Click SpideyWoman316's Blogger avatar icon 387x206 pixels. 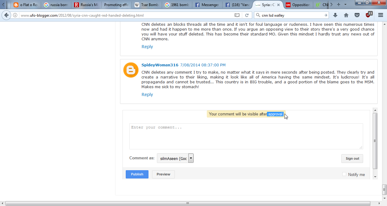(131, 70)
